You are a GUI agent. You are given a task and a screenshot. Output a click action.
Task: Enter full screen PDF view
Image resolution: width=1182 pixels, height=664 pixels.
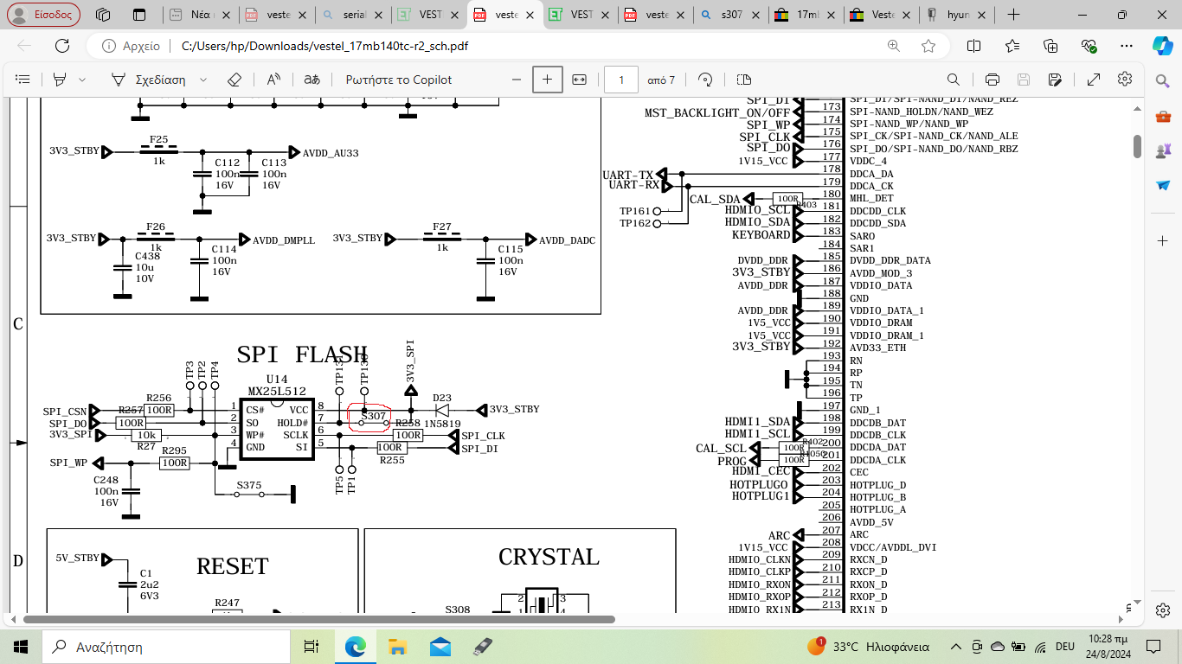[1093, 80]
